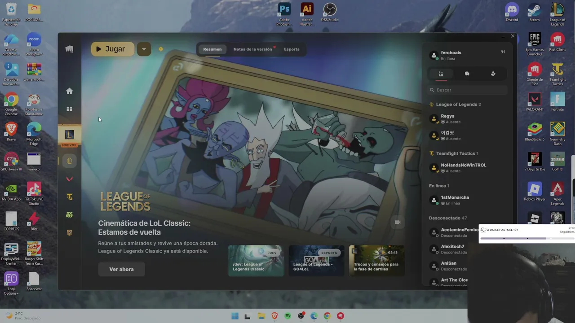
Task: Select the Porofessor Standalone desktop icon
Action: pos(34,104)
